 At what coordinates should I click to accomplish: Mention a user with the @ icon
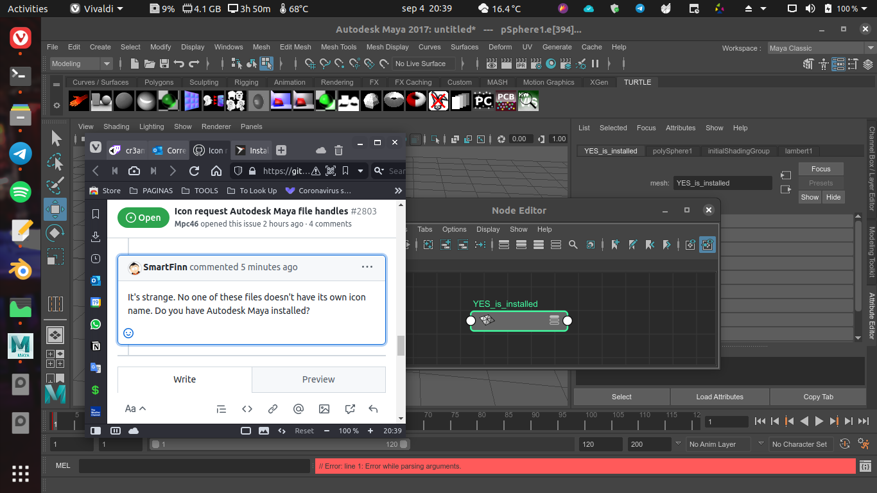coord(298,409)
